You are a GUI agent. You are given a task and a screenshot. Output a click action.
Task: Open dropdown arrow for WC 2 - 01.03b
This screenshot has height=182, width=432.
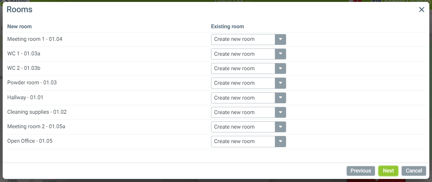pos(280,69)
